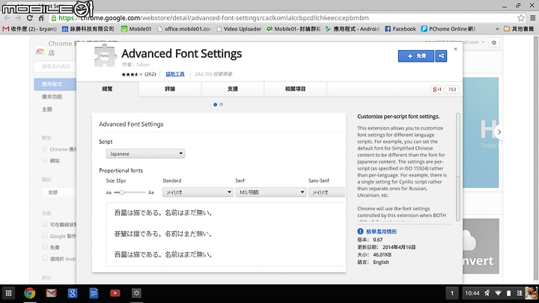Open PChome Online bookmark
Viewport: 539px width, 303px height.
coord(448,29)
